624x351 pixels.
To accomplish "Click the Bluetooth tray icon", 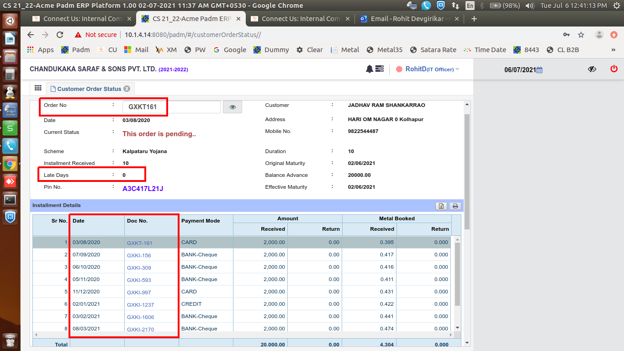I will click(481, 5).
